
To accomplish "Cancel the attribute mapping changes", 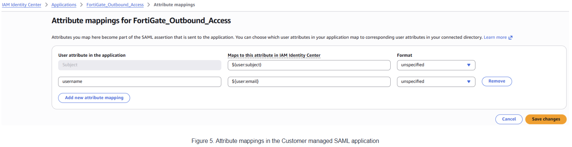I will [x=509, y=119].
